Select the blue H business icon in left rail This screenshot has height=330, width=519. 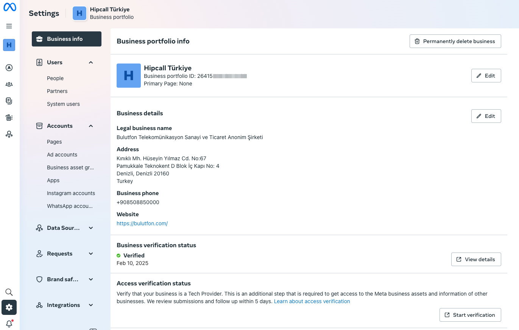tap(9, 45)
